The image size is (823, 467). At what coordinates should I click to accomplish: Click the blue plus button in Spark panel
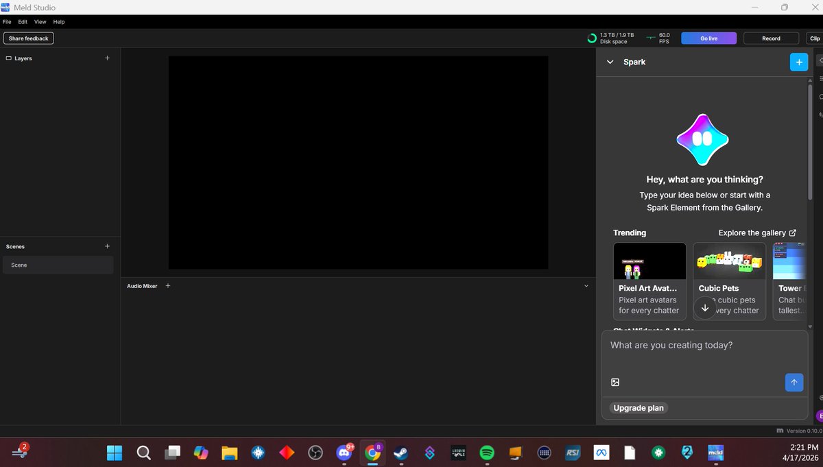point(799,62)
